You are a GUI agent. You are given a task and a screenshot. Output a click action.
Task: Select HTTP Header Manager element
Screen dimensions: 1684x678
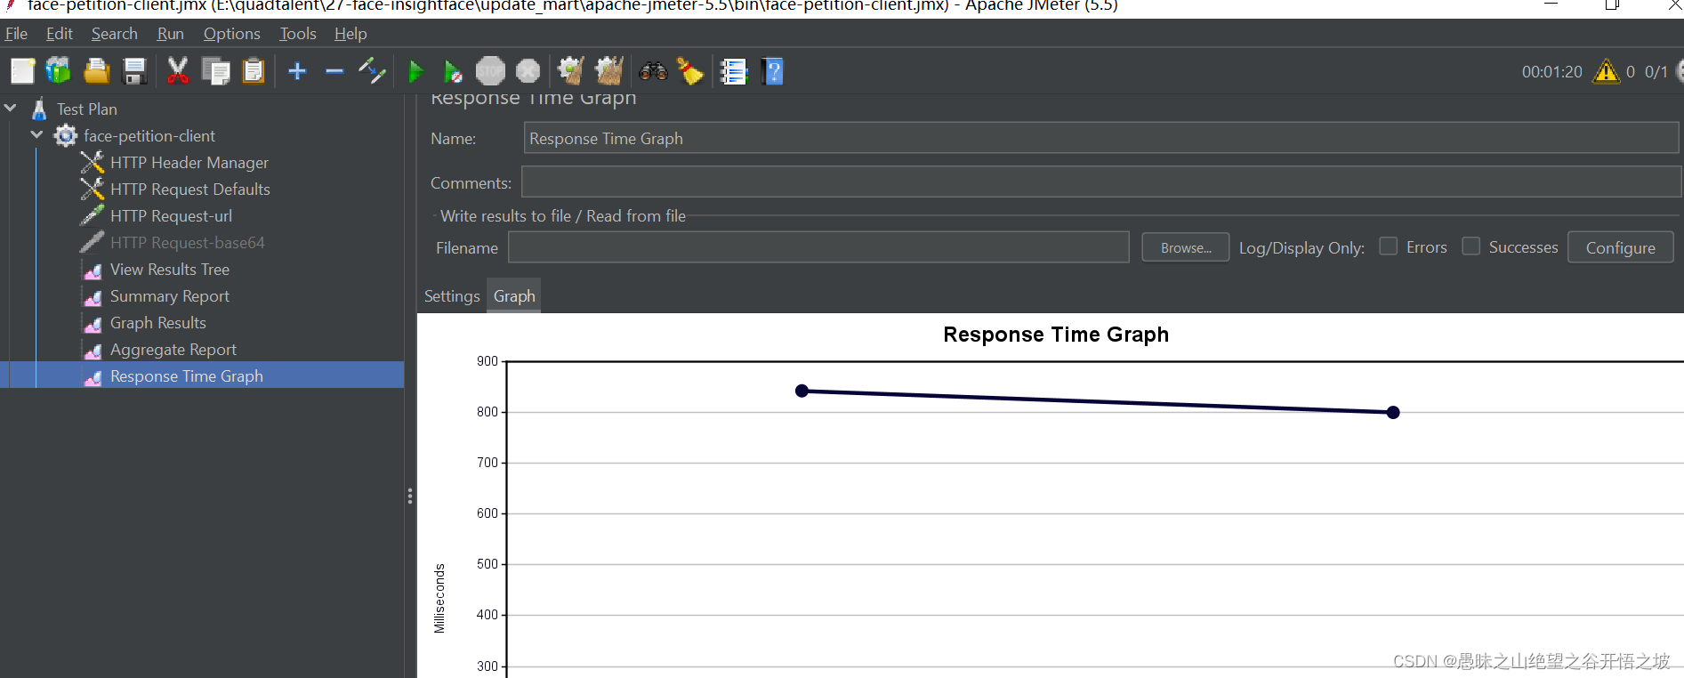(x=189, y=163)
